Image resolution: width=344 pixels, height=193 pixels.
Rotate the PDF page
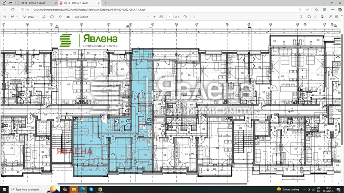(x=185, y=17)
